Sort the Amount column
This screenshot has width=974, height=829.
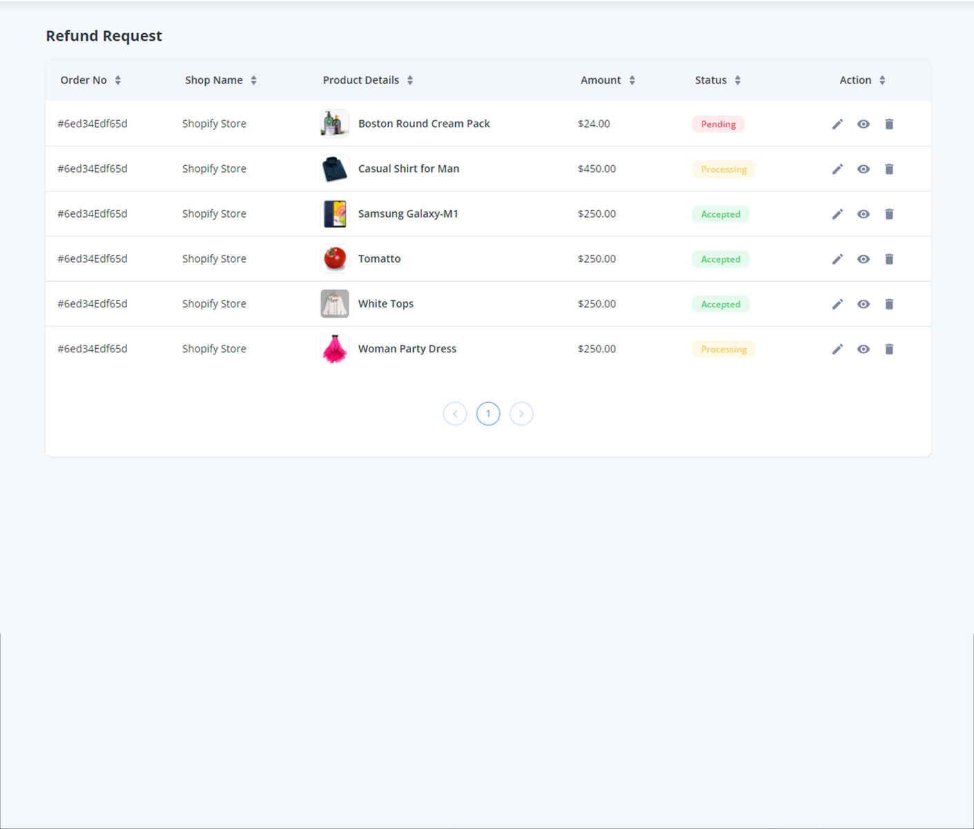point(631,80)
